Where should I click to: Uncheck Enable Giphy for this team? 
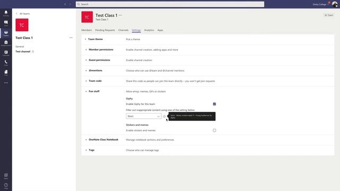pyautogui.click(x=214, y=104)
